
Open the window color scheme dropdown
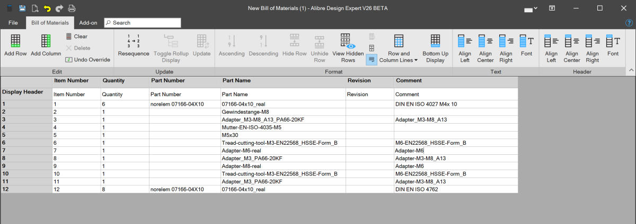point(531,8)
